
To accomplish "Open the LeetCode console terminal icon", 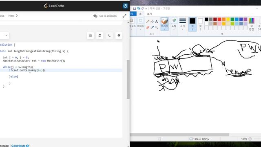I will 109,36.
